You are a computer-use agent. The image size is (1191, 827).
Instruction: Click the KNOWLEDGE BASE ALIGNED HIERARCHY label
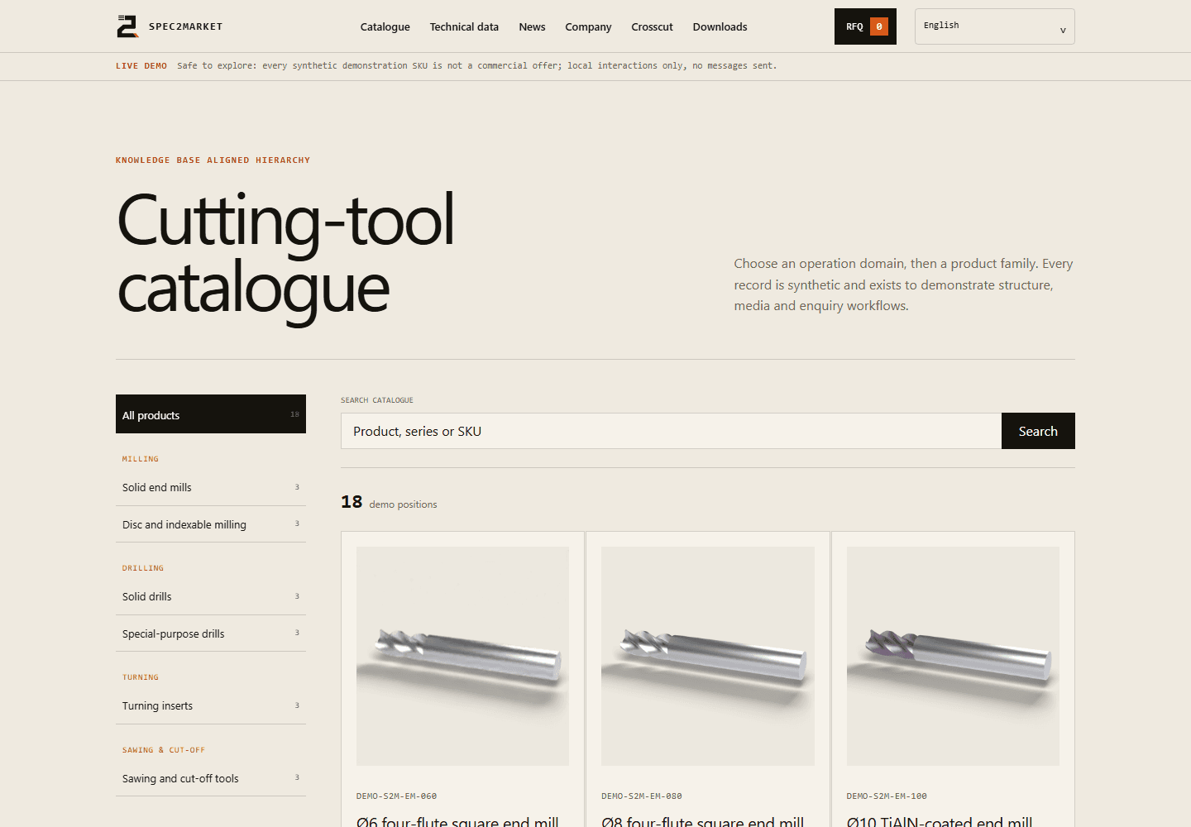coord(213,160)
